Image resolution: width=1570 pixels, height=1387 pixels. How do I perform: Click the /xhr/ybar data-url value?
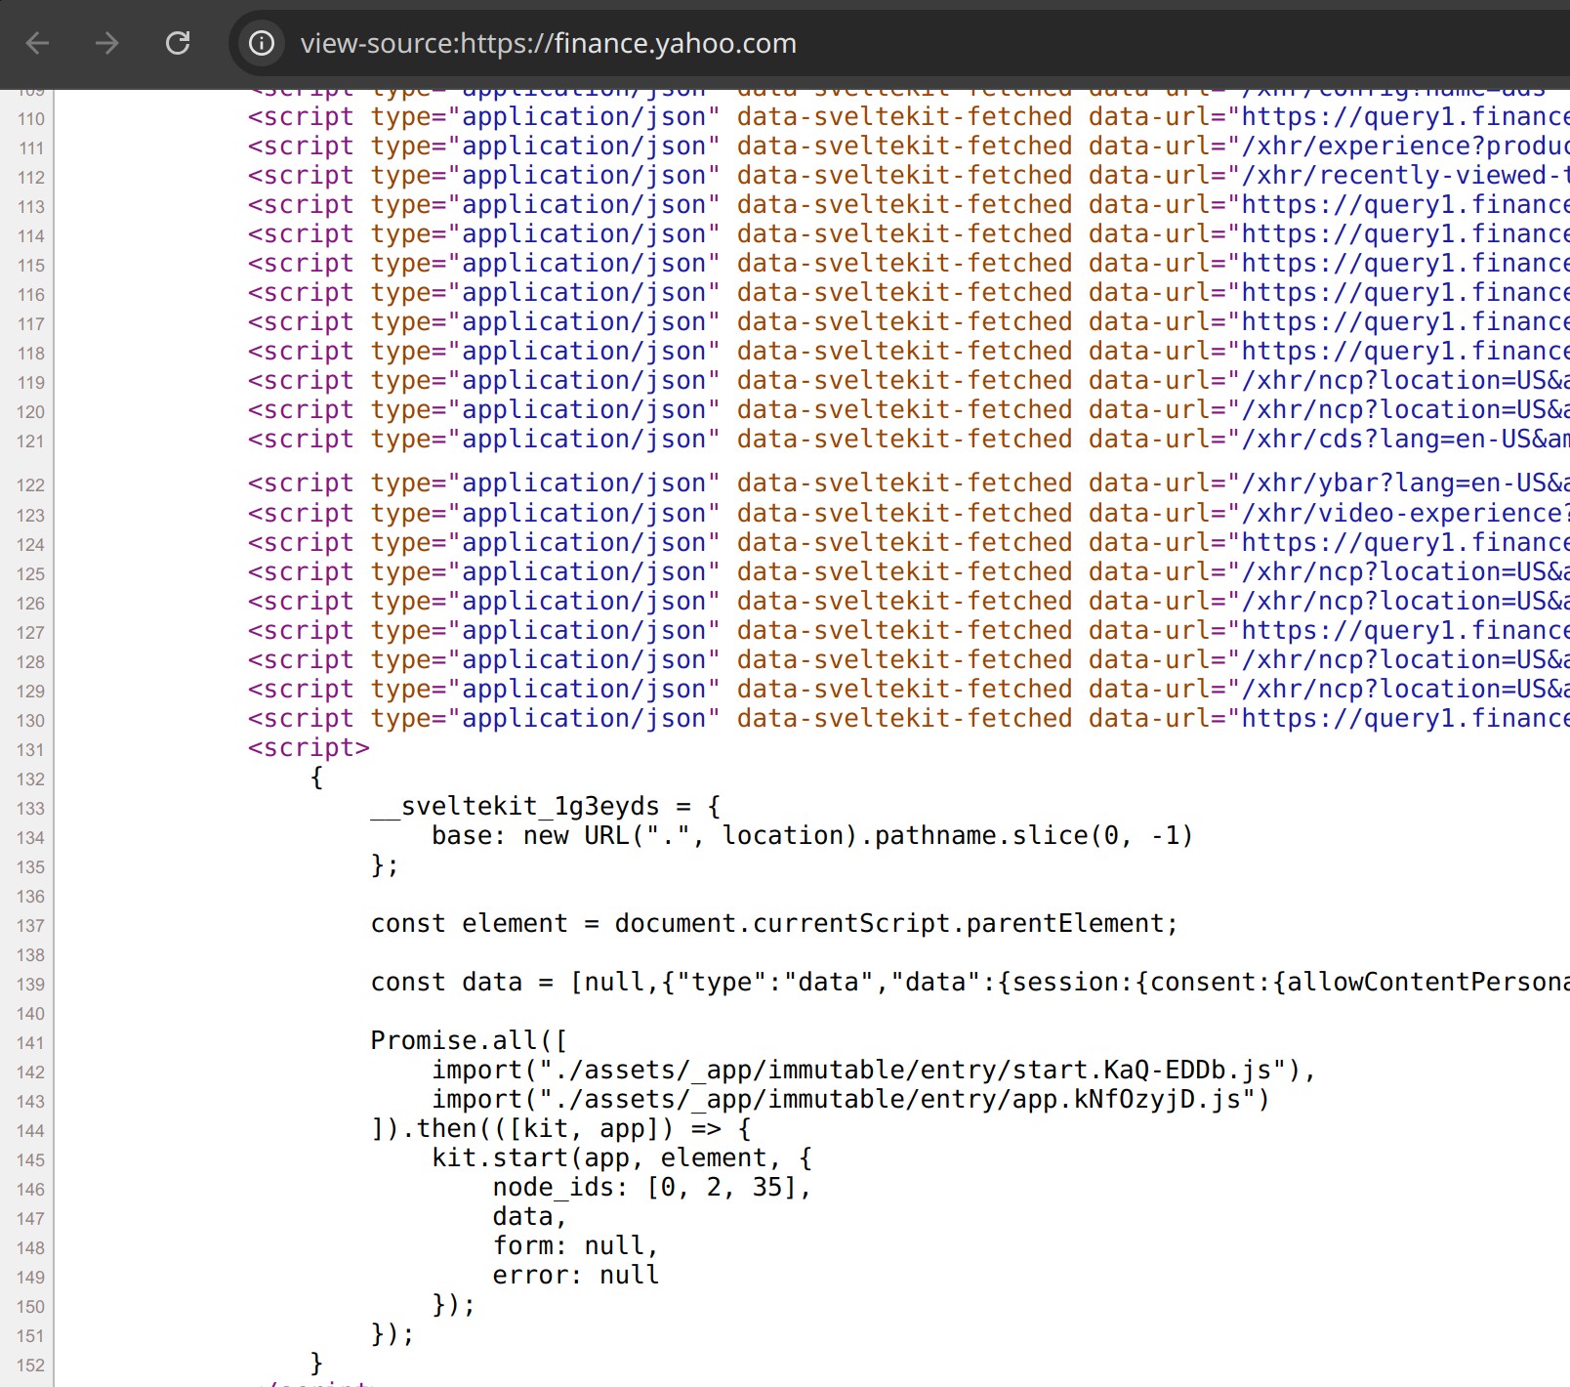1404,483
